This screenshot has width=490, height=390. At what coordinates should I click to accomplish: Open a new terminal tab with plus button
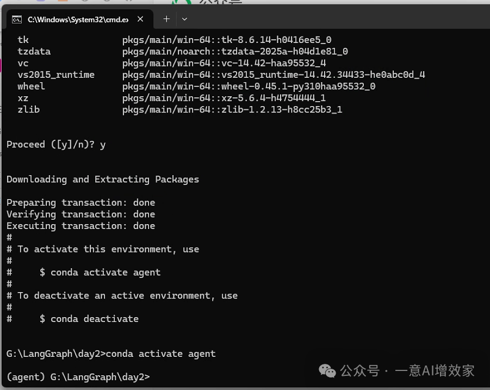166,19
